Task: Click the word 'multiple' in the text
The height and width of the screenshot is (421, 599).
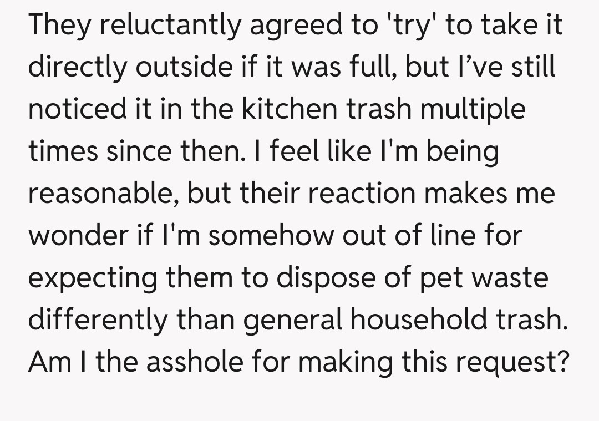Action: pos(473,109)
